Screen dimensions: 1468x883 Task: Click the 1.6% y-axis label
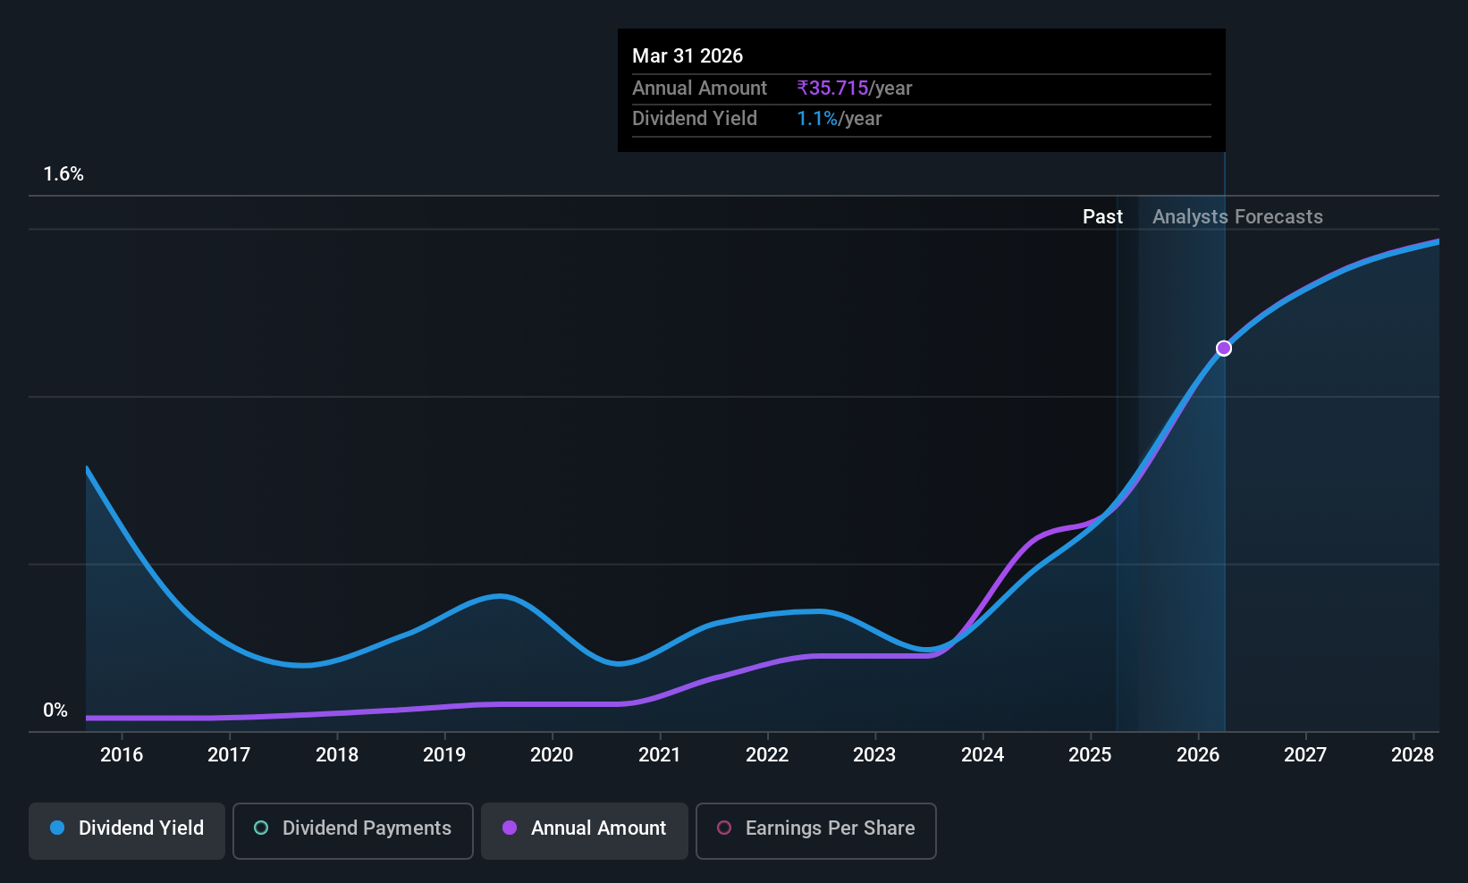[x=63, y=174]
